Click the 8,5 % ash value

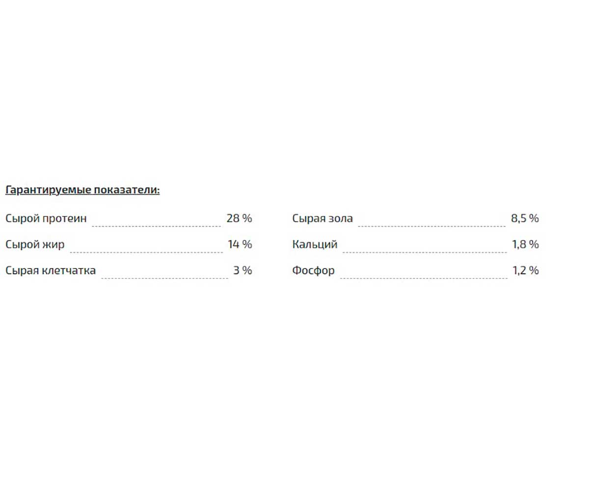(525, 218)
